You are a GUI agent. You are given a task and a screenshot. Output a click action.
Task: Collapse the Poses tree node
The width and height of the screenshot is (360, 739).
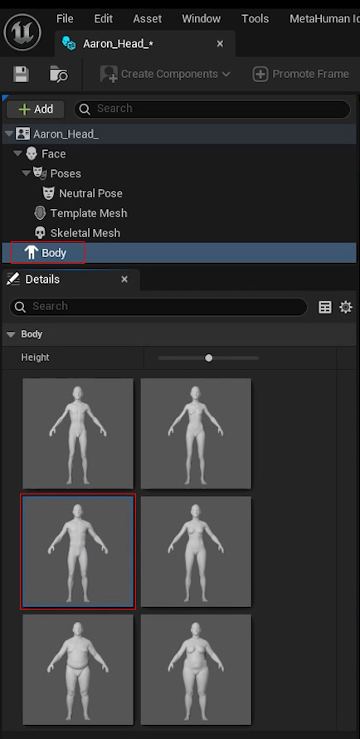tap(27, 173)
